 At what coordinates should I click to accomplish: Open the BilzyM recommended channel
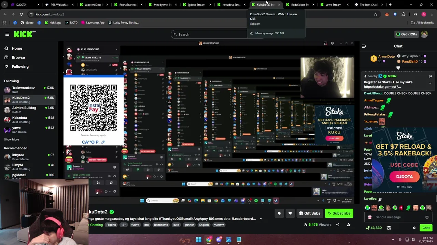[x=29, y=167]
